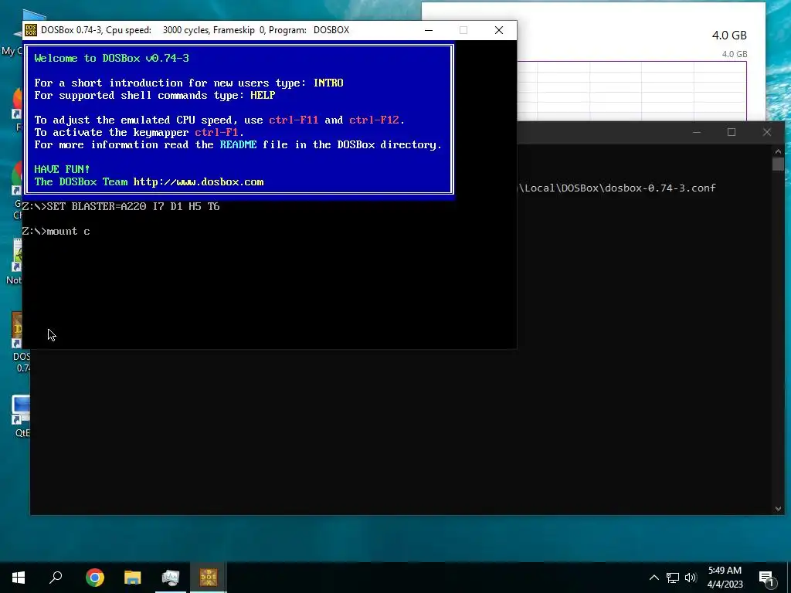Switch to DOSBox app on the taskbar

[209, 578]
